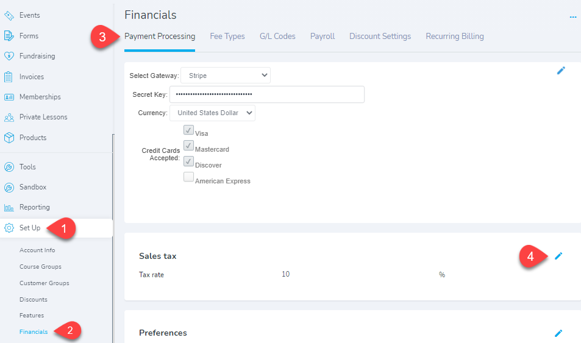Edit Sales tax with pencil icon
581x343 pixels.
pyautogui.click(x=558, y=256)
